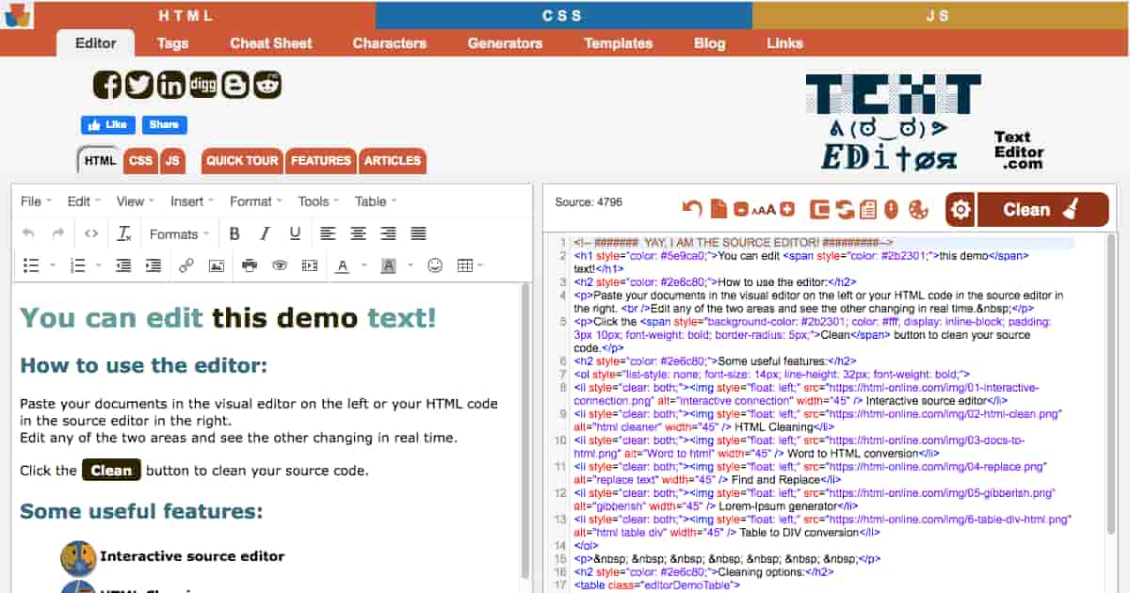Click the document text icon in source toolbar
The width and height of the screenshot is (1130, 593).
[867, 209]
